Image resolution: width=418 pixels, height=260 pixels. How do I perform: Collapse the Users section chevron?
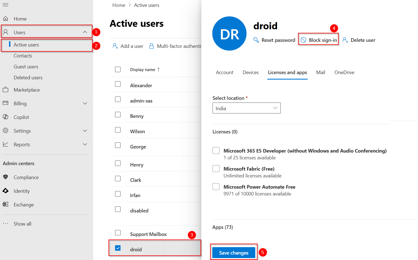point(85,32)
